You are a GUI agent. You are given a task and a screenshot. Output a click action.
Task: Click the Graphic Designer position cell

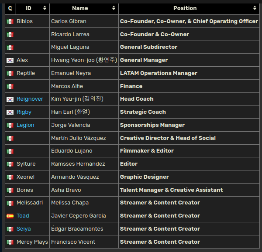[189, 177]
